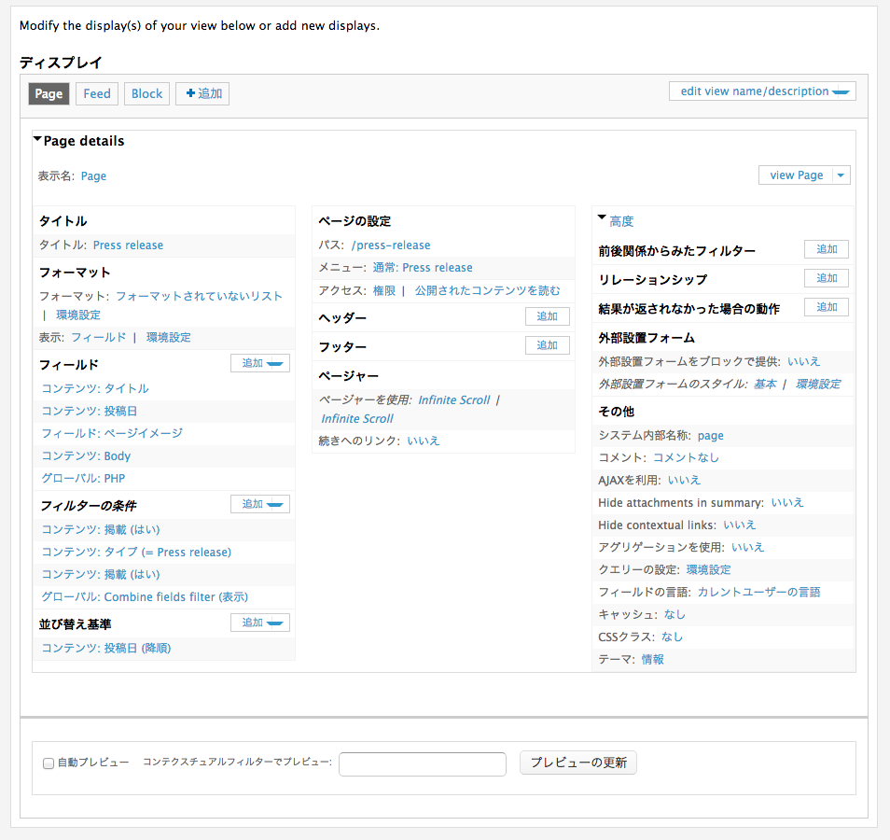Click the +追加 button to add new display
Viewport: 890px width, 840px height.
(x=202, y=93)
